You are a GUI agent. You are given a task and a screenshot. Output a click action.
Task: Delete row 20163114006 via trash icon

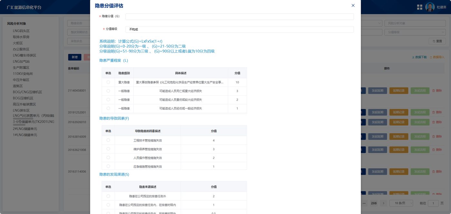[437, 172]
